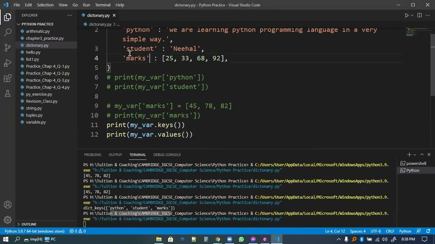
Task: Open the new terminal launch profile dropdown
Action: [x=415, y=155]
